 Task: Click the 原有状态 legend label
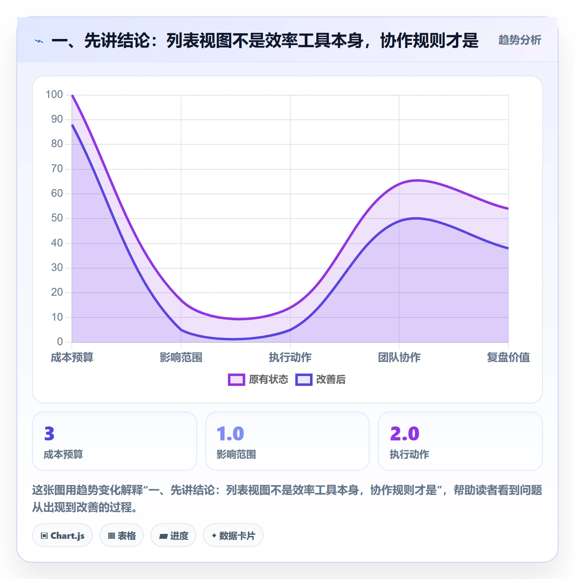[269, 380]
